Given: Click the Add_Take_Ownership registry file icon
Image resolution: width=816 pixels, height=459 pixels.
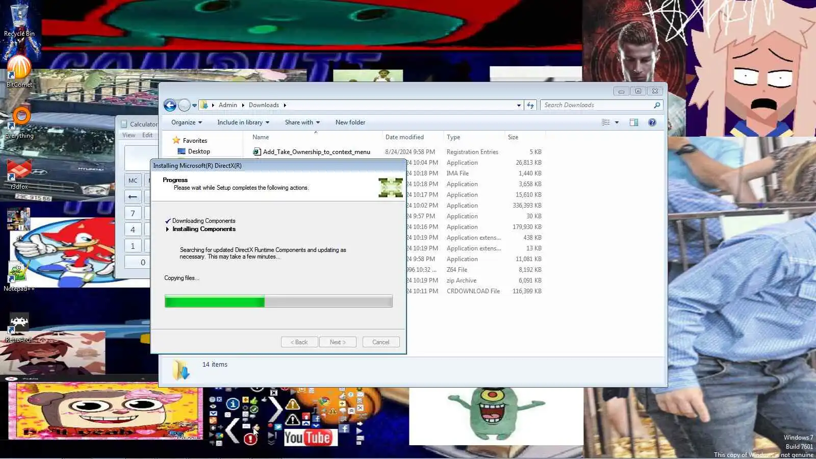Looking at the screenshot, I should click(257, 151).
